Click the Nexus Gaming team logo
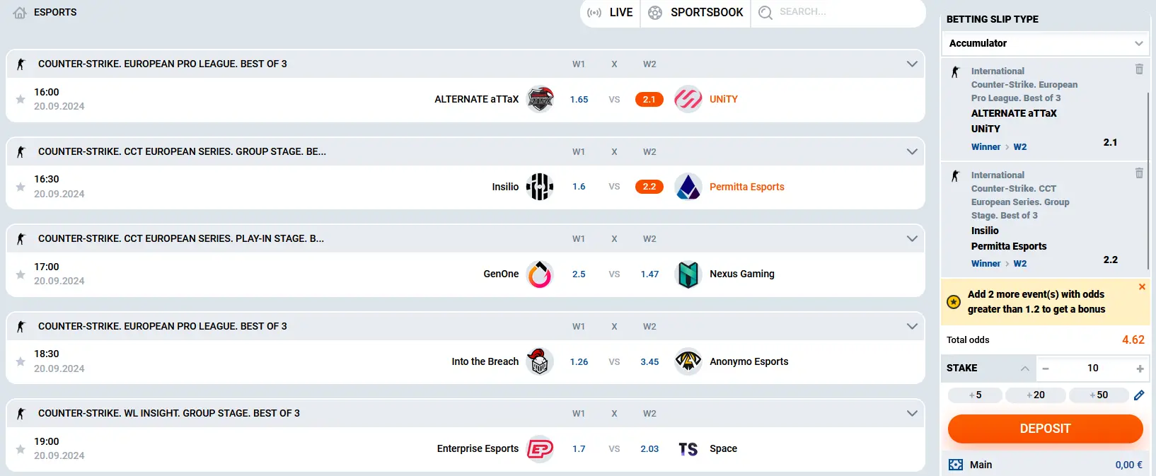The height and width of the screenshot is (476, 1156). tap(687, 274)
